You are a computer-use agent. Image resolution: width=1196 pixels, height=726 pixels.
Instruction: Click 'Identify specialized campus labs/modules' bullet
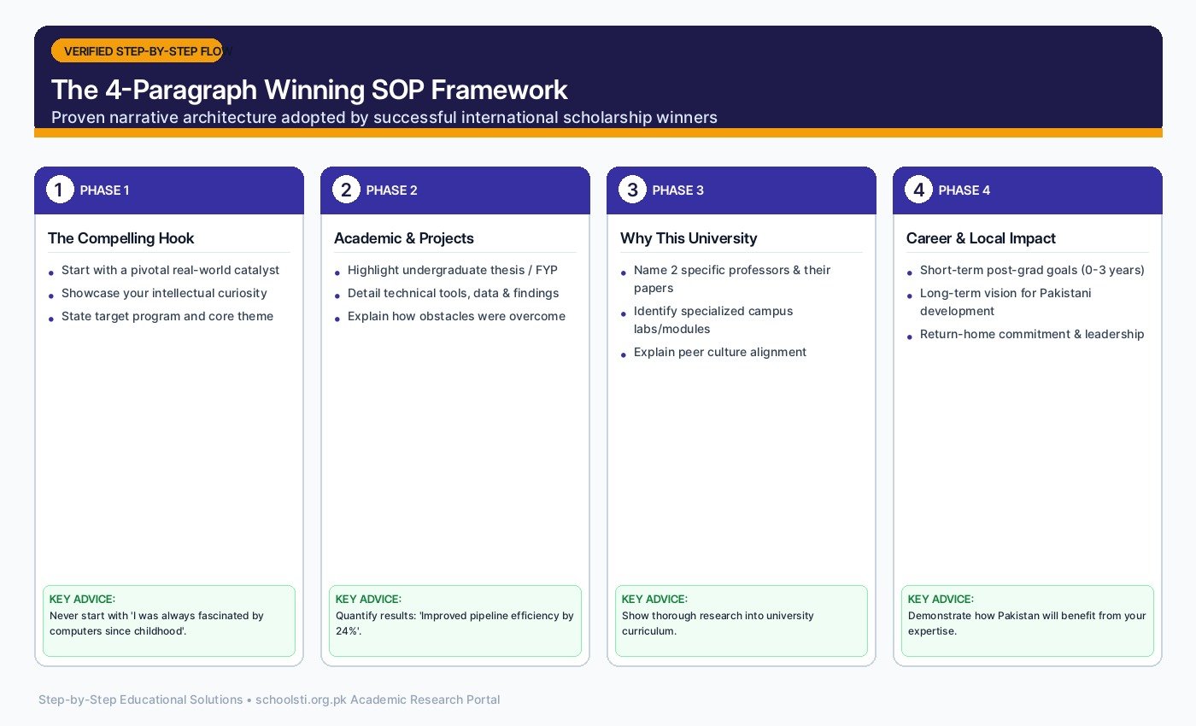[713, 319]
